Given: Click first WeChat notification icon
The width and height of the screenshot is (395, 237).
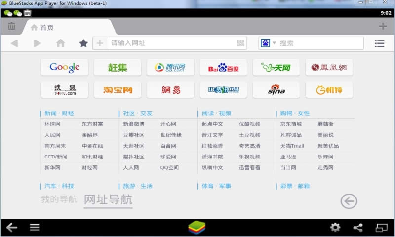Looking at the screenshot, I should click(8, 13).
